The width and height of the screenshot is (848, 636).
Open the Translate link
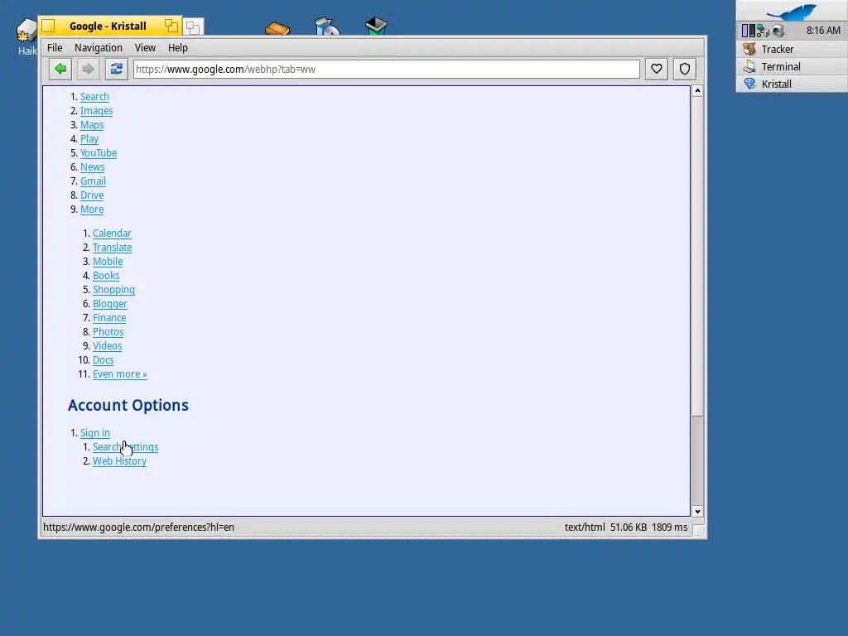pos(112,247)
